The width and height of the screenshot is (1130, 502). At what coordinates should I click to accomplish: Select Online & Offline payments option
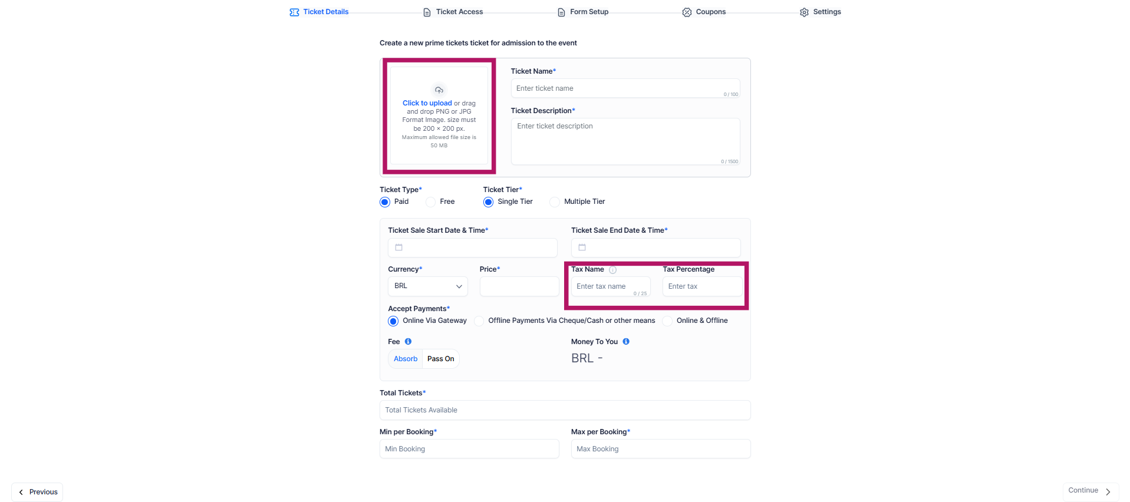667,321
